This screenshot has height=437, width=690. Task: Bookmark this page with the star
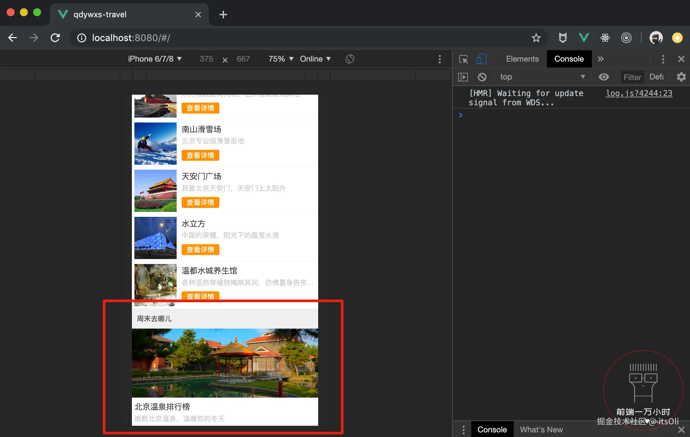point(536,38)
